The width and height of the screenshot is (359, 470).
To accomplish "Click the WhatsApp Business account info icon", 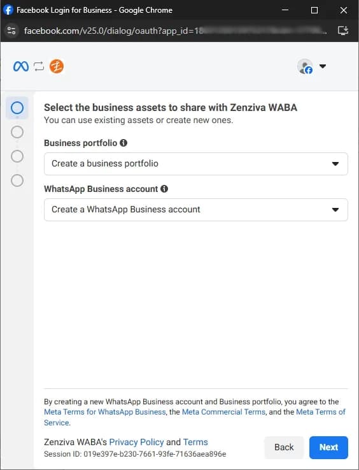I will tap(164, 189).
